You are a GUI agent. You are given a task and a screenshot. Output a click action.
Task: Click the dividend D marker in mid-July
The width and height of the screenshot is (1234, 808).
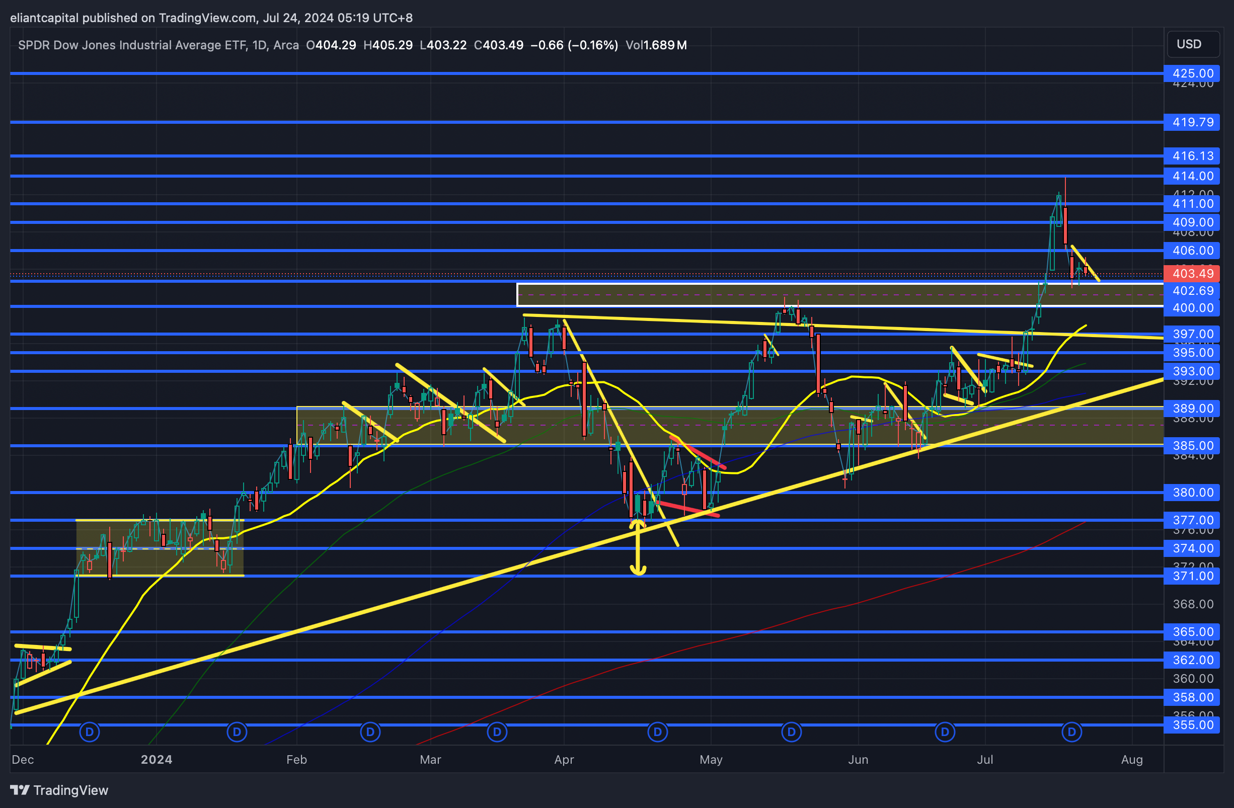coord(1072,732)
